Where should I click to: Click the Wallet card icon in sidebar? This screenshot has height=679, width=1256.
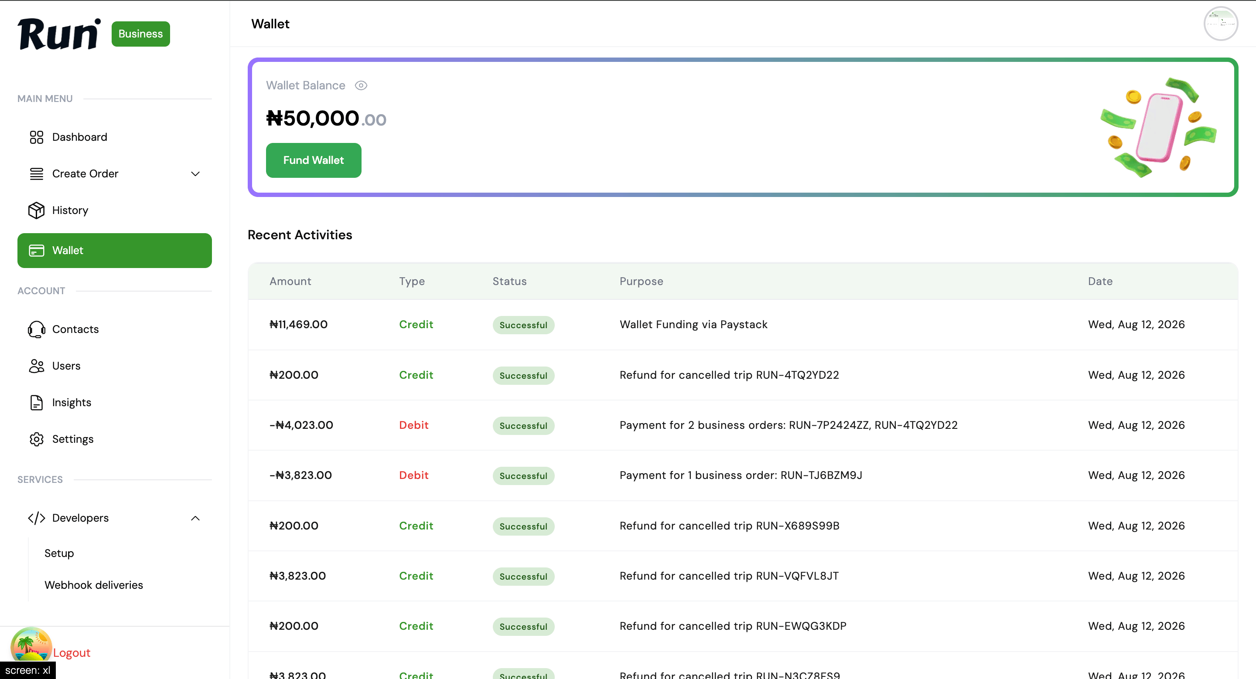[37, 250]
